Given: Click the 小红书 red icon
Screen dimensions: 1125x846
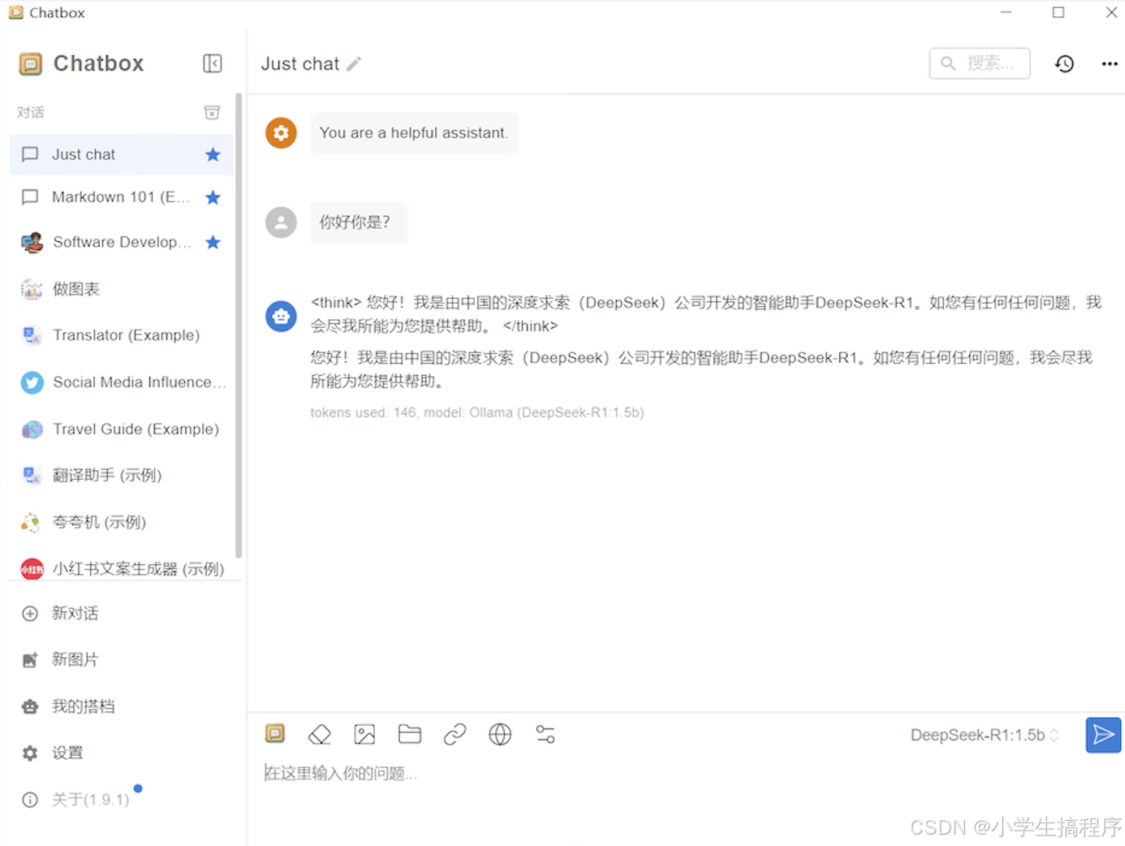Looking at the screenshot, I should (x=32, y=569).
